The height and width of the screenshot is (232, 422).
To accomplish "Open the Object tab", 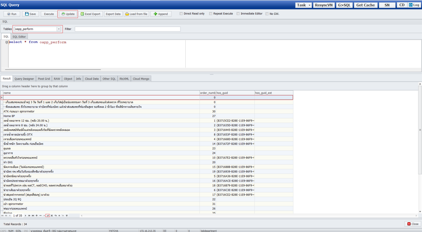I will [68, 79].
